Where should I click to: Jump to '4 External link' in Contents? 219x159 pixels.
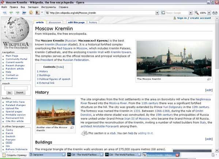(46, 83)
